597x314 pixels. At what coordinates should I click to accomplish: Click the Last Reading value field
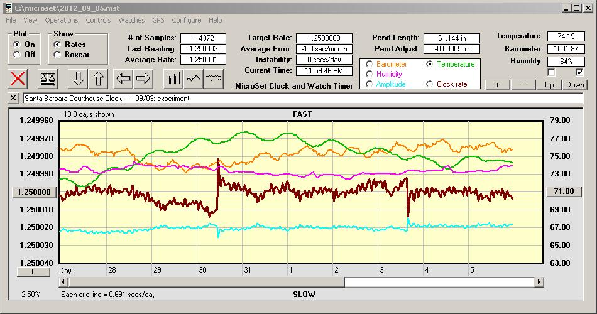[204, 49]
